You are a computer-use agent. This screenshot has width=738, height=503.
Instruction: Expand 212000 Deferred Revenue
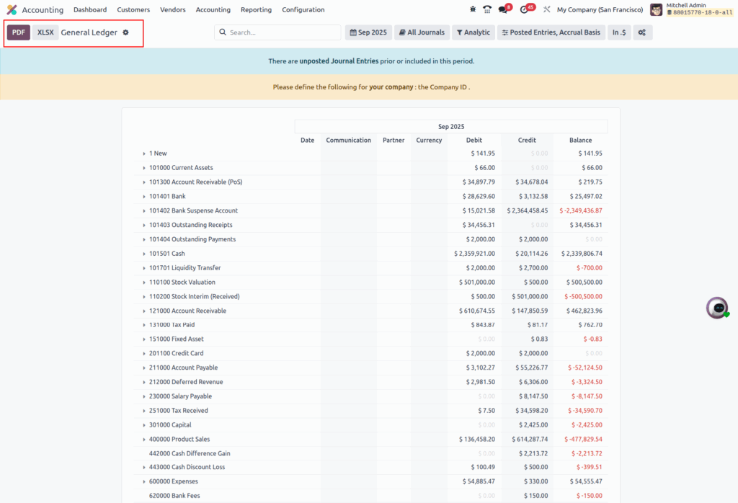(144, 382)
